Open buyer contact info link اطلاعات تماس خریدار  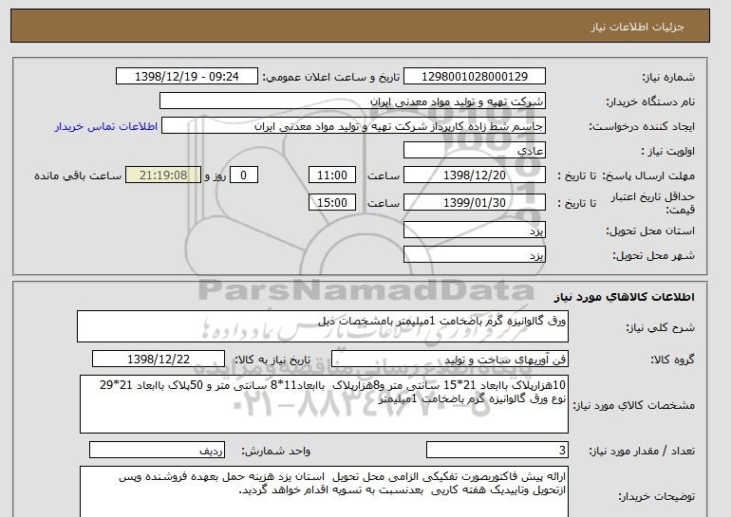(x=106, y=127)
